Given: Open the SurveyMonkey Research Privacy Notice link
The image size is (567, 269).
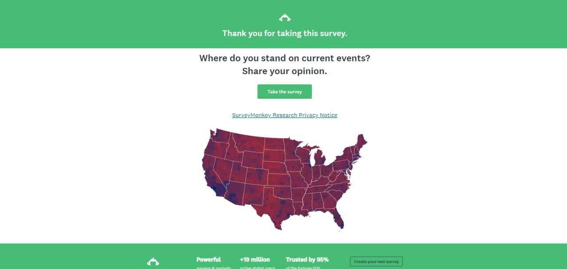Looking at the screenshot, I should click(x=284, y=115).
